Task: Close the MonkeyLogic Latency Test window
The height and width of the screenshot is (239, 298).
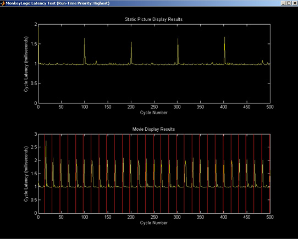Action: click(294, 3)
